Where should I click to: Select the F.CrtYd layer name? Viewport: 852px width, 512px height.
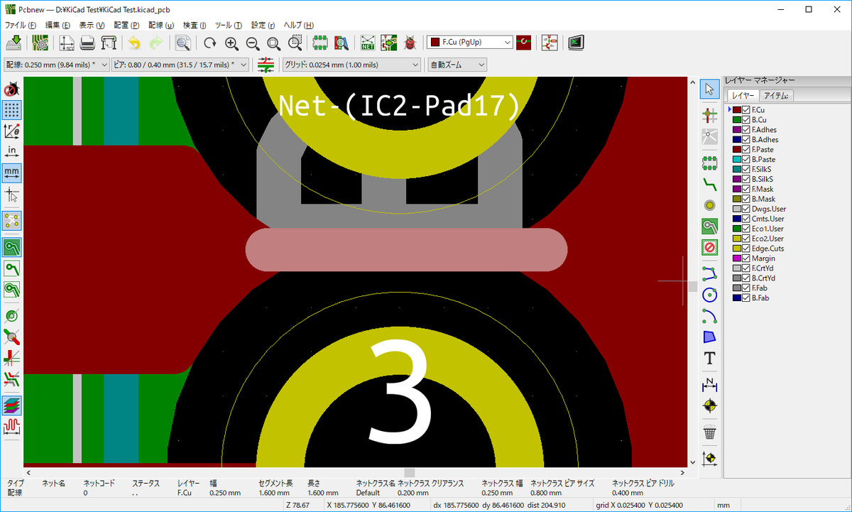coord(764,268)
